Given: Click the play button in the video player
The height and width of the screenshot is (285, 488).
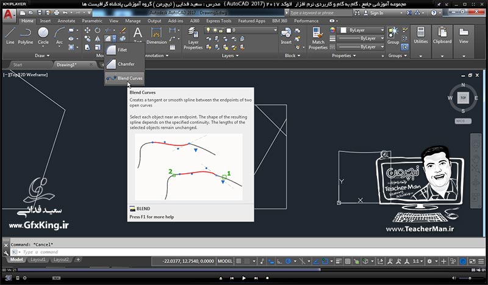Looking at the screenshot, I should click(x=243, y=278).
